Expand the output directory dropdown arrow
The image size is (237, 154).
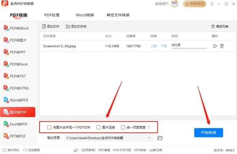(149, 138)
